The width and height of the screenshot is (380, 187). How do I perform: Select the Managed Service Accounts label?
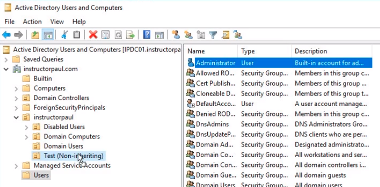point(72,165)
